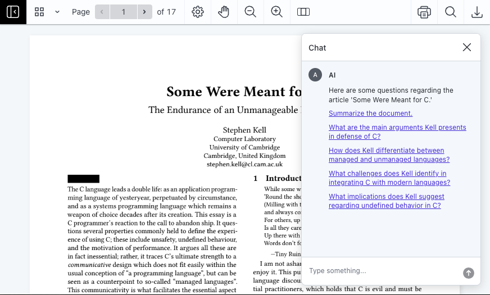Image resolution: width=490 pixels, height=295 pixels.
Task: Toggle the side-by-side page layout
Action: [303, 12]
